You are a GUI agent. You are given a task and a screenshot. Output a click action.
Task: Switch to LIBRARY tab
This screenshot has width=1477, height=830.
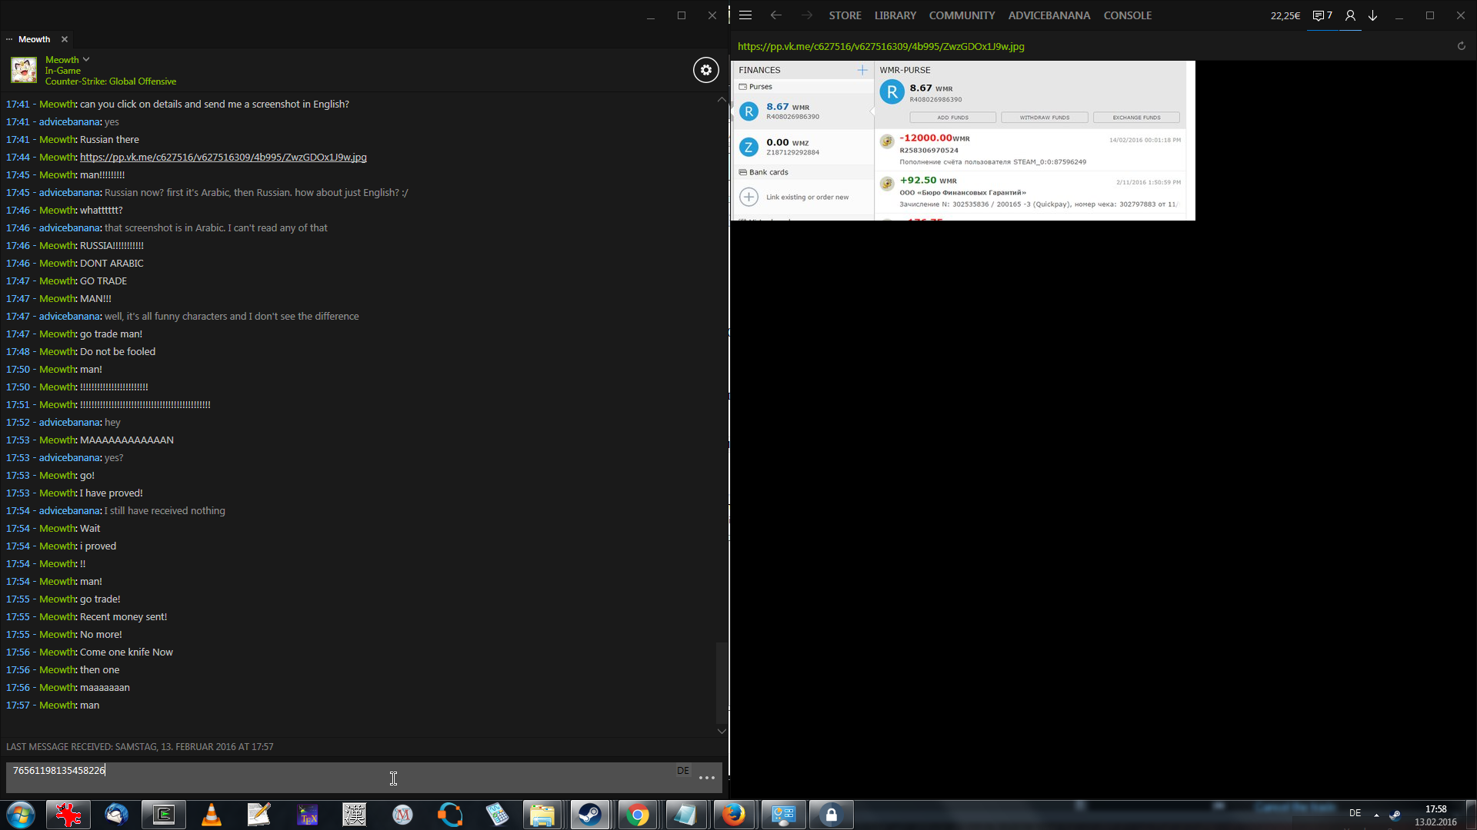coord(895,15)
